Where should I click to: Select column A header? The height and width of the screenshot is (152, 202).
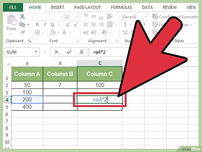pos(27,63)
